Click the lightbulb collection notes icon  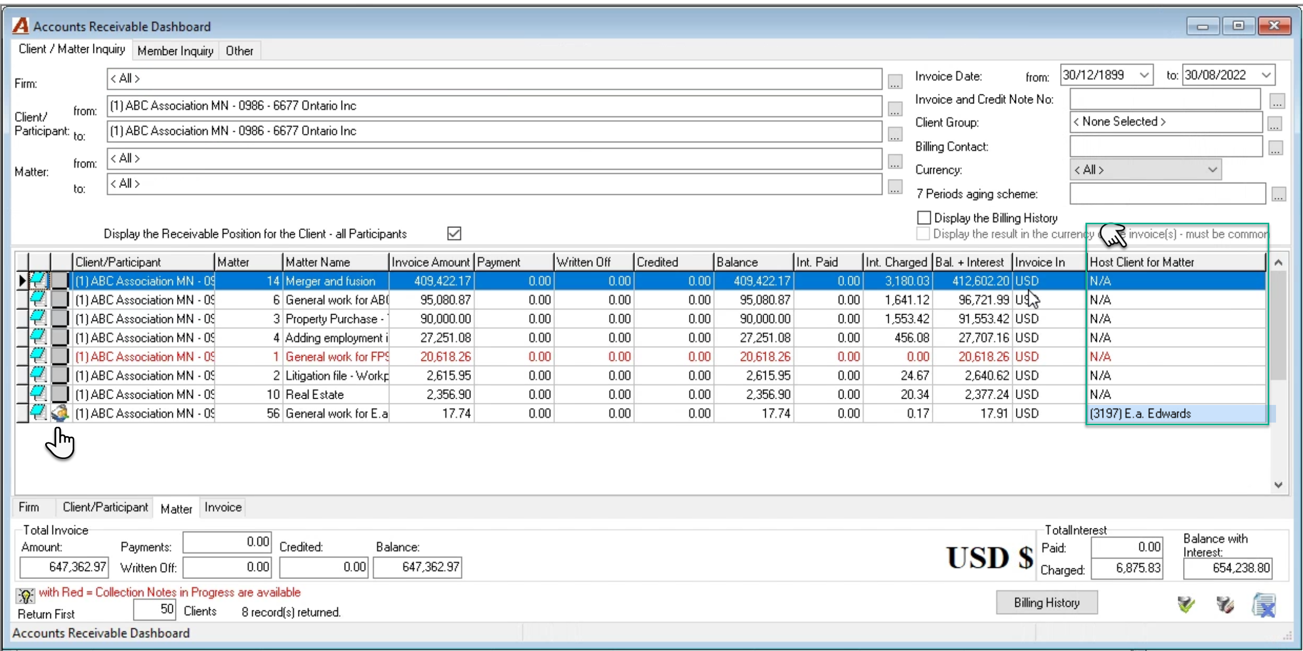point(25,595)
